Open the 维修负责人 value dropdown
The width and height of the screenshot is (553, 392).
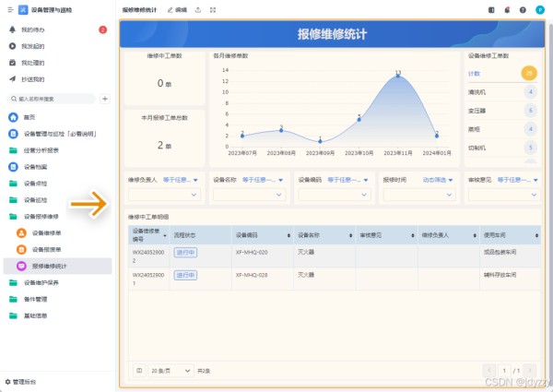point(164,195)
